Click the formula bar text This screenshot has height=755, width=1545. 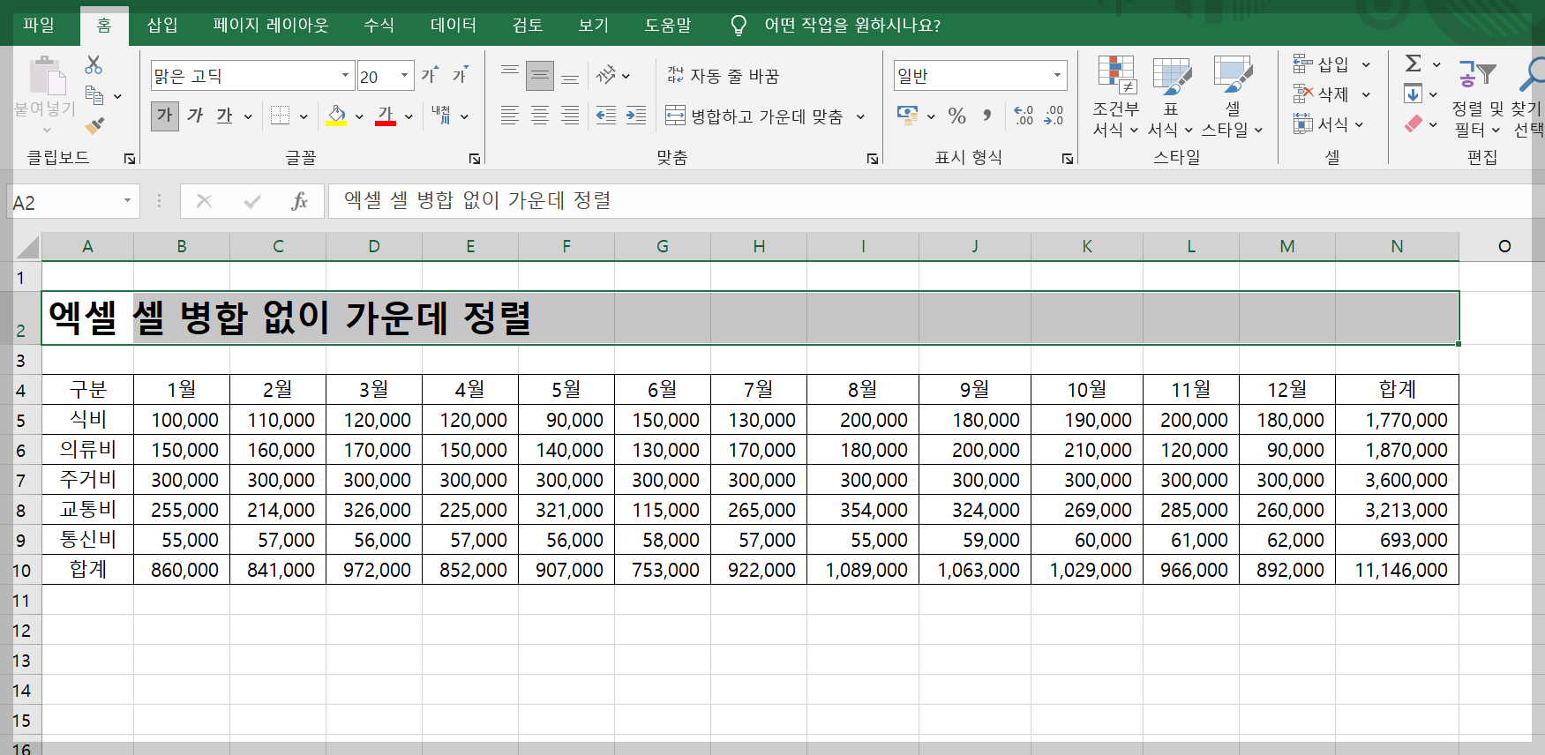[x=477, y=200]
